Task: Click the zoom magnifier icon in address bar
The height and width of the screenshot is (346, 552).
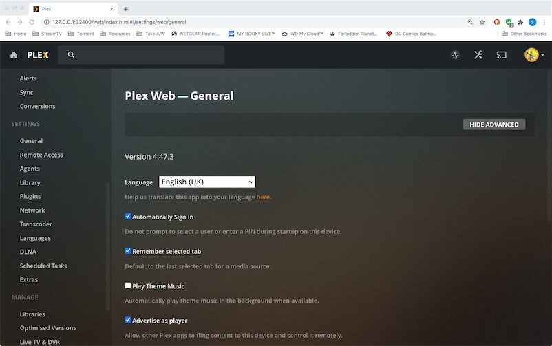Action: 470,22
